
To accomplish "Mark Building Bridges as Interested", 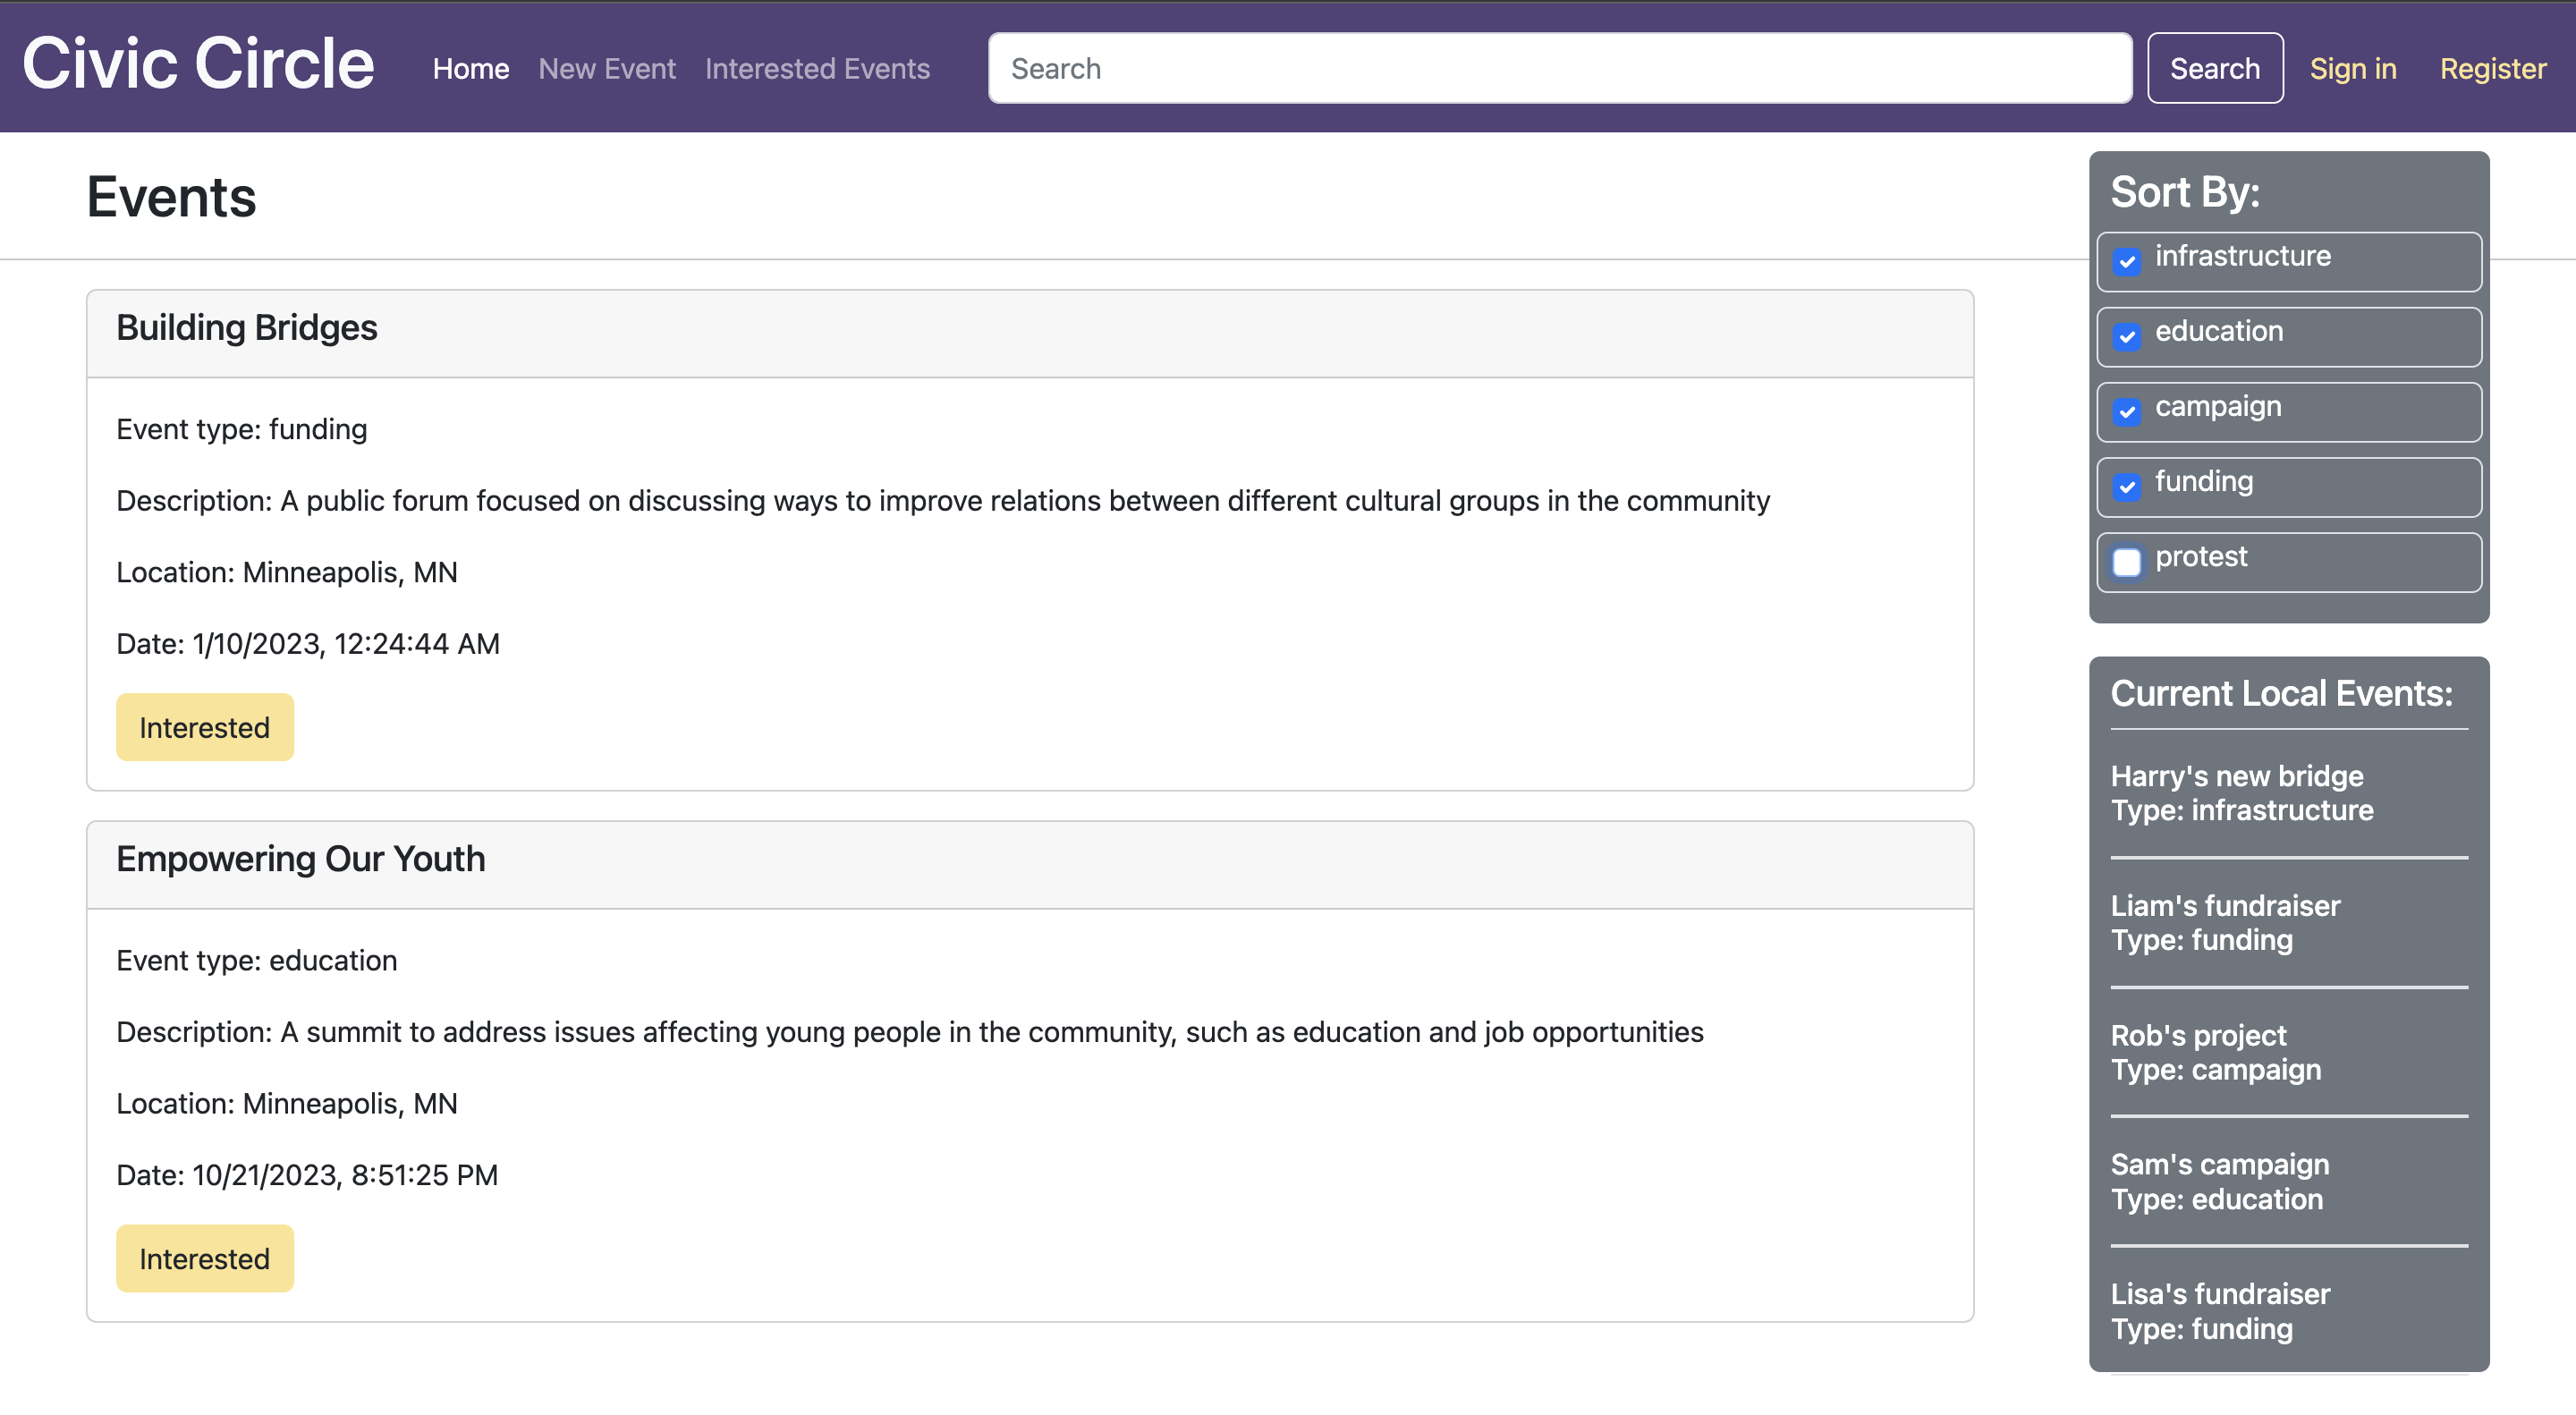I will click(205, 727).
